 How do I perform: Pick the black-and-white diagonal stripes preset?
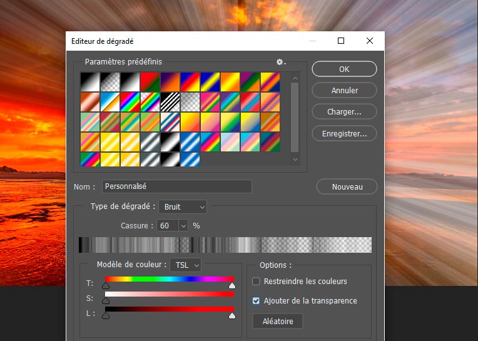170,102
